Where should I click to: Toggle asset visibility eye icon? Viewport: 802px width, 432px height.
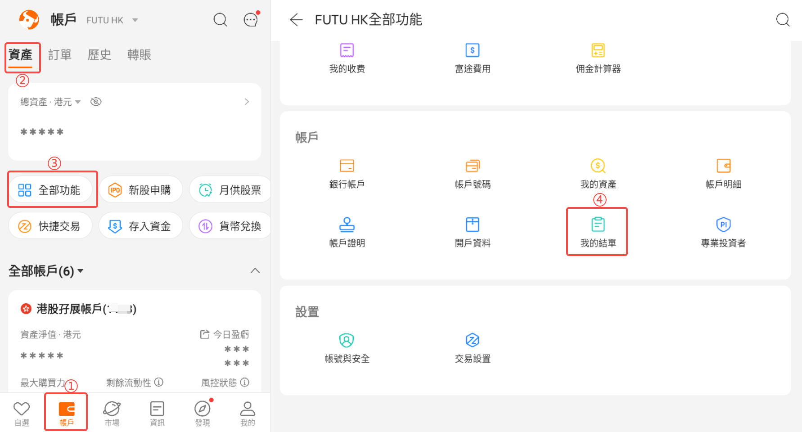click(x=96, y=102)
